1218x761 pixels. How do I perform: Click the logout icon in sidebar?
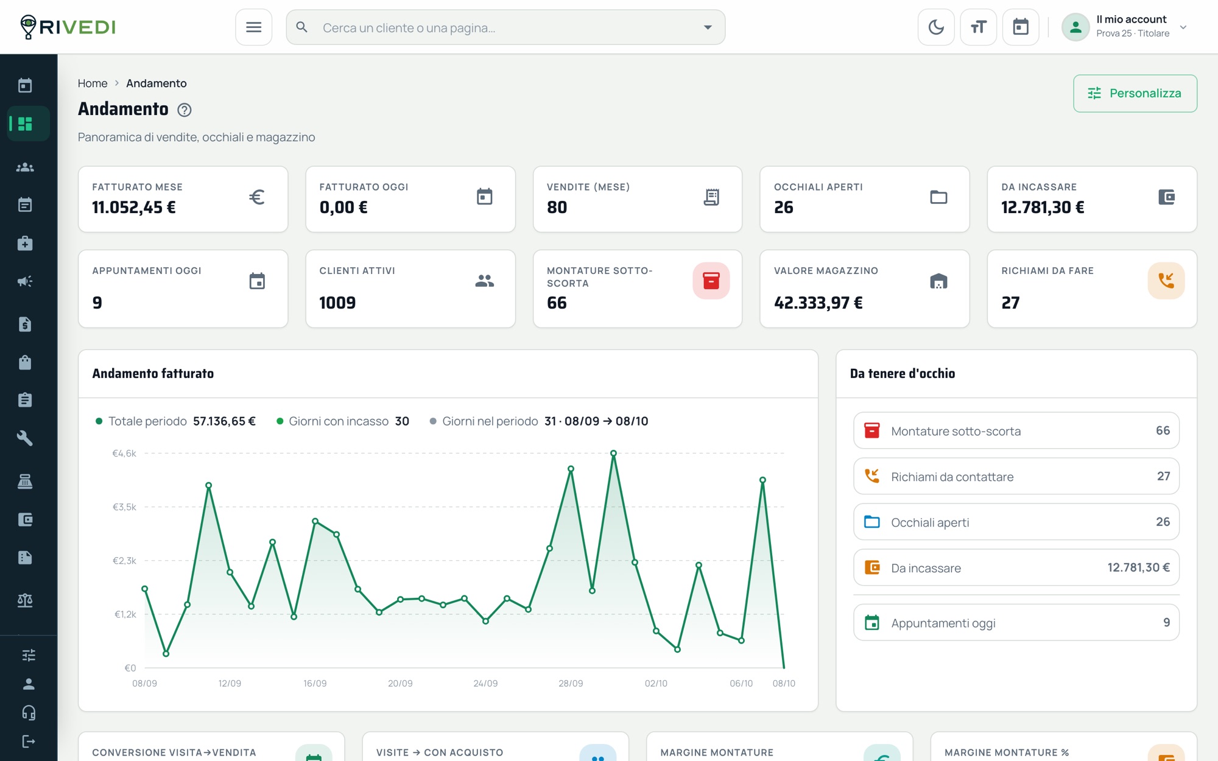point(29,741)
